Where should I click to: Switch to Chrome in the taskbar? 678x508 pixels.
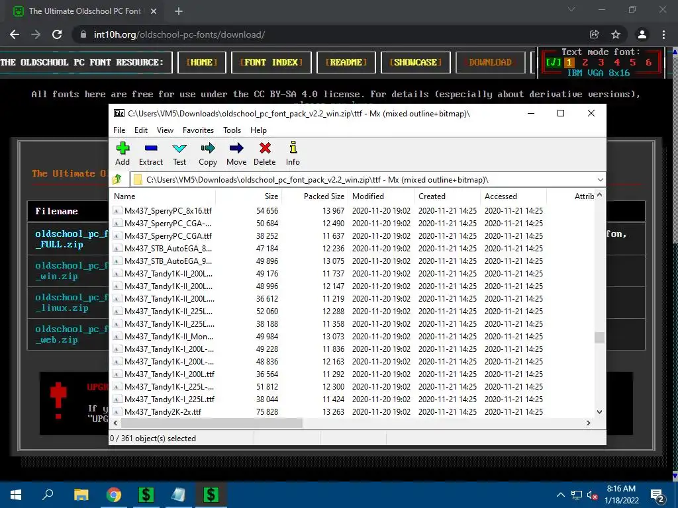click(114, 495)
